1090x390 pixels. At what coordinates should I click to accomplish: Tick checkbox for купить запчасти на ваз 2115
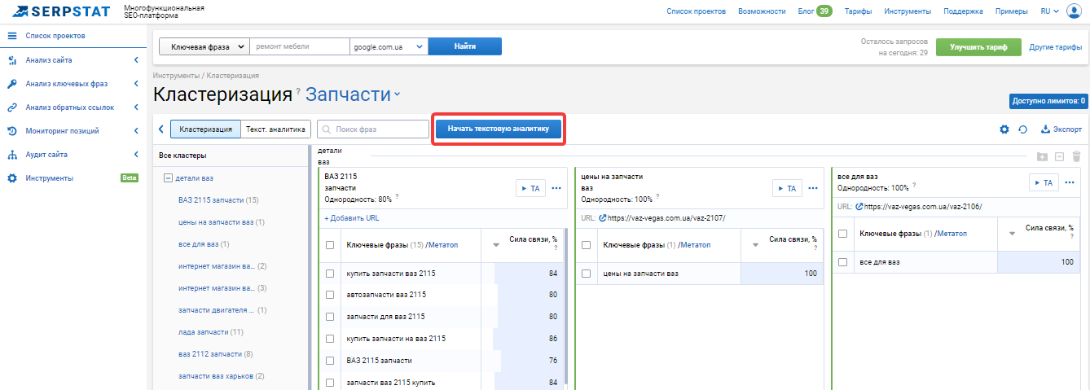[330, 339]
